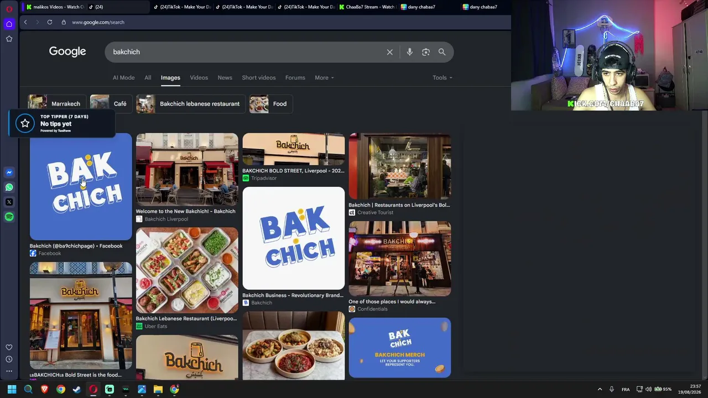Open the heart favorites icon in sidebar
The image size is (708, 398).
(x=9, y=347)
